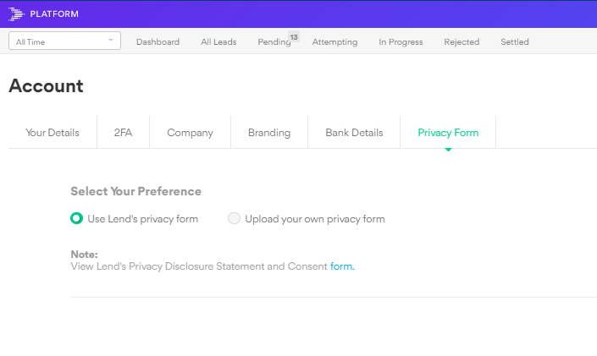This screenshot has height=356, width=597.
Task: Open the Settled leads view
Action: point(515,42)
